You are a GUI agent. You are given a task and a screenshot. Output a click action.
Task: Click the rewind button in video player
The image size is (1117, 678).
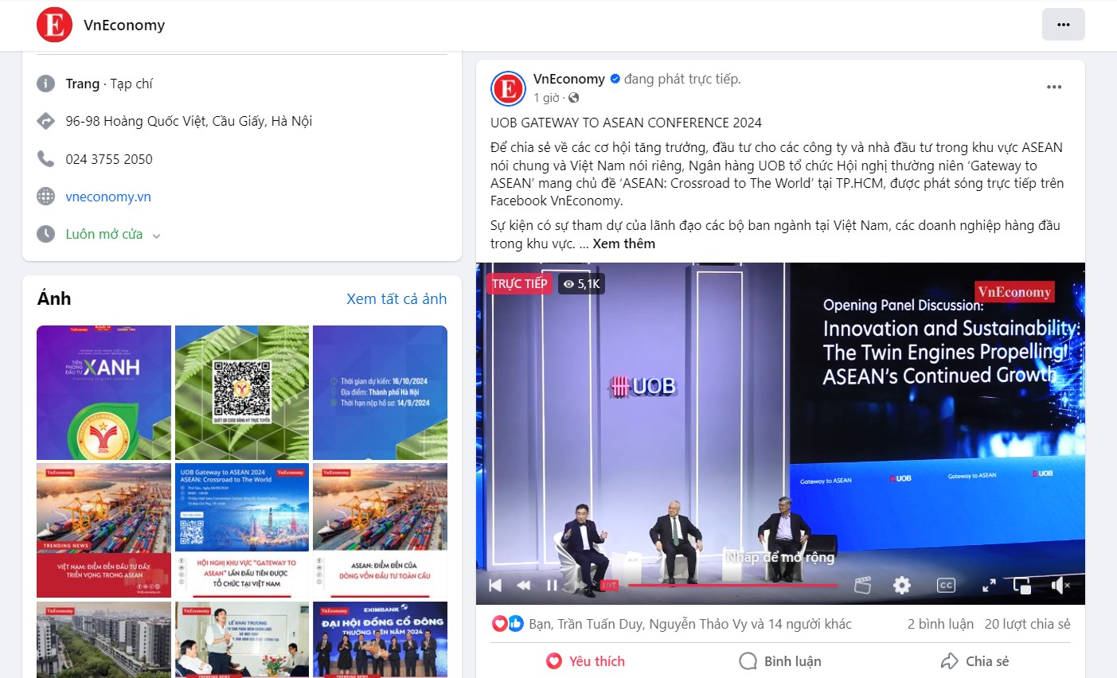click(x=523, y=586)
